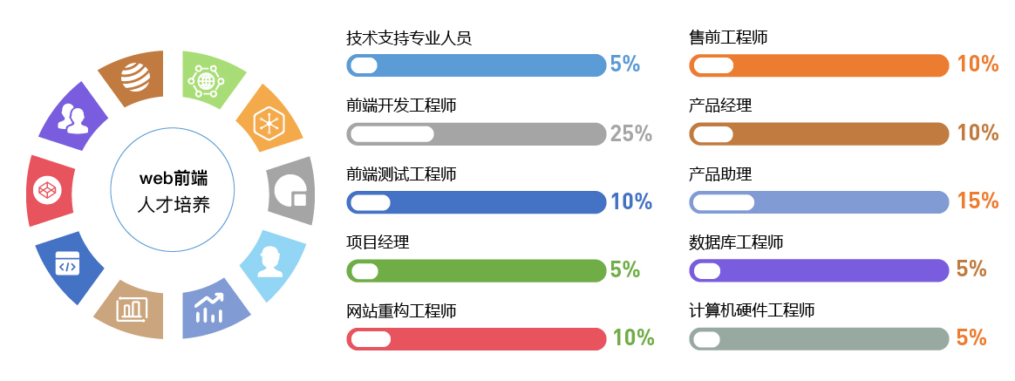Viewport: 1015px width, 381px height.
Task: Click the web前端 人才培养 center circle
Action: [x=173, y=191]
